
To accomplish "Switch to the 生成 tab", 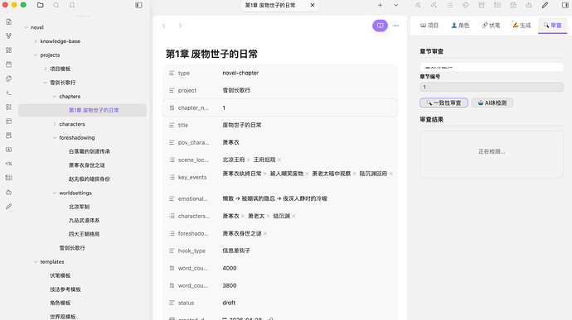I will pos(521,25).
